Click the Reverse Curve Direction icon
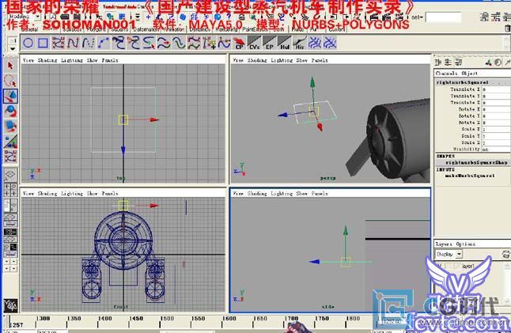 point(179,43)
